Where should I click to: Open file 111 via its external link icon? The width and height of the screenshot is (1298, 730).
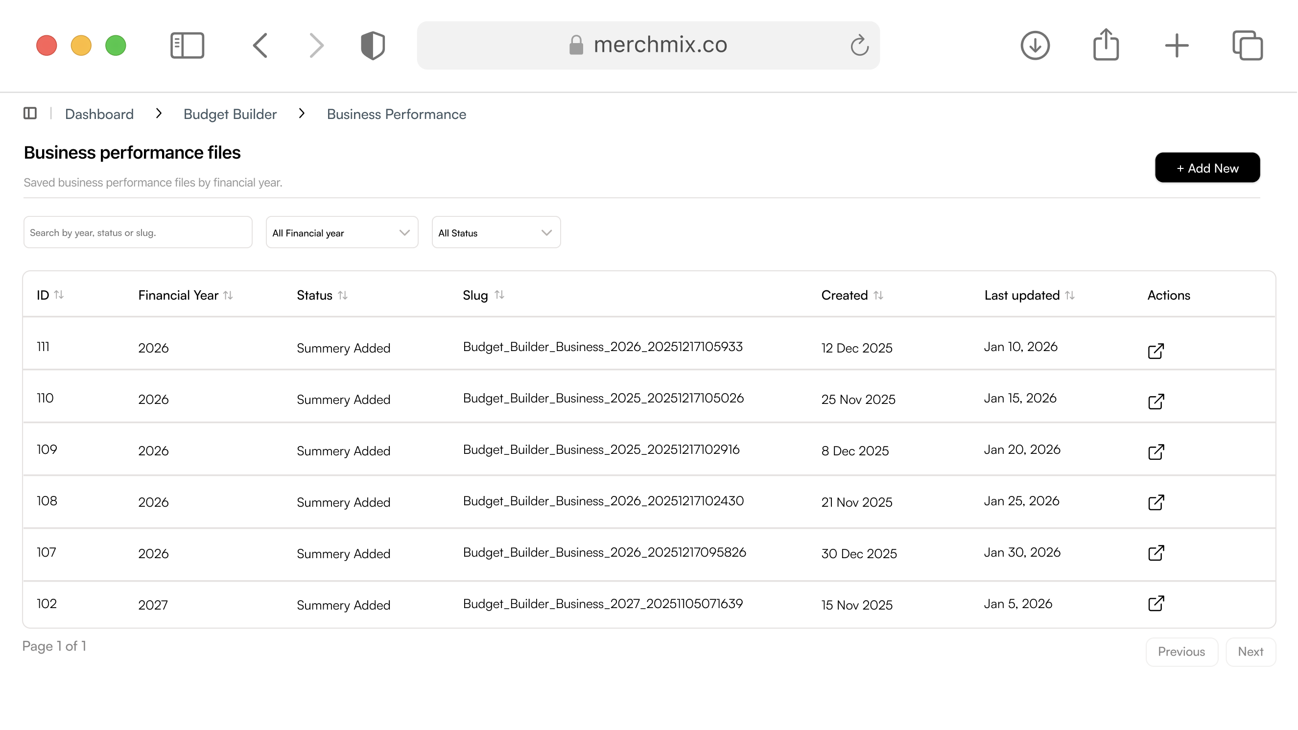[x=1156, y=351]
